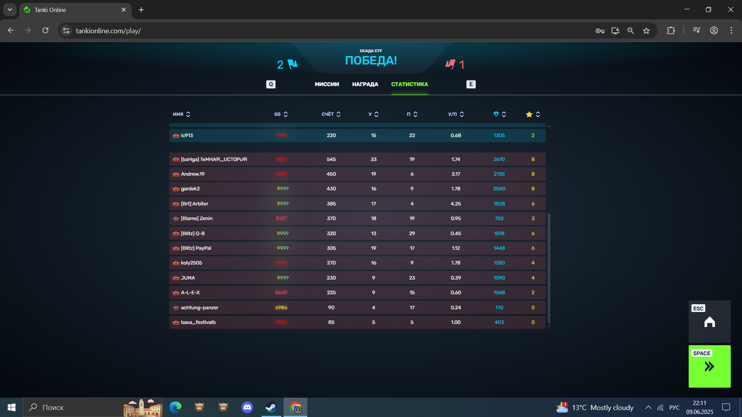
Task: Click crystal value 2610
Action: click(x=499, y=159)
